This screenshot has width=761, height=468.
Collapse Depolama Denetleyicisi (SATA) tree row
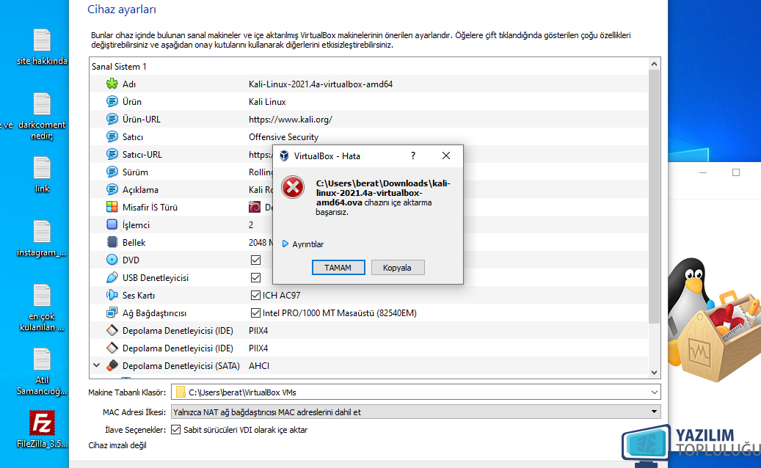[x=97, y=365]
